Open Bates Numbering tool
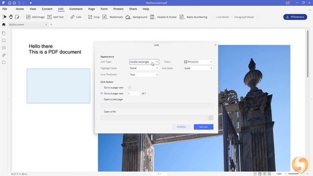 (193, 17)
